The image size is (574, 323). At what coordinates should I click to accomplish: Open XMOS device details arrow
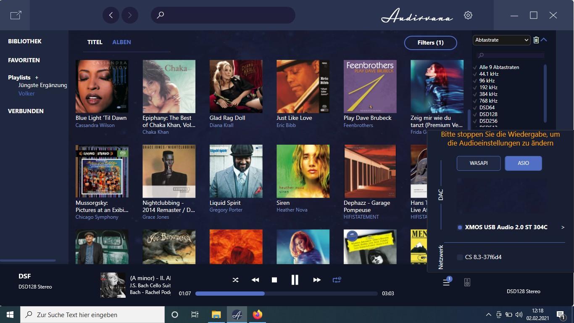pyautogui.click(x=563, y=228)
